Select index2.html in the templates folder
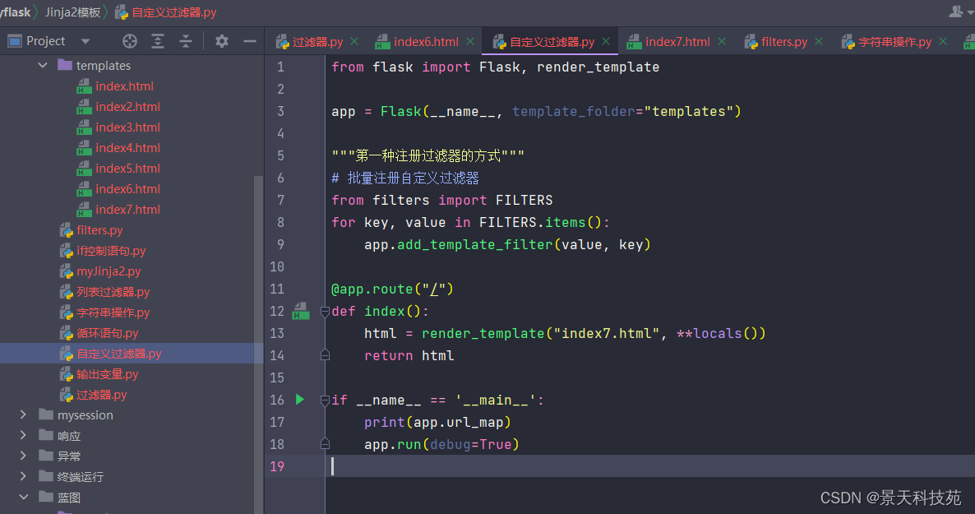This screenshot has width=975, height=514. pyautogui.click(x=127, y=106)
